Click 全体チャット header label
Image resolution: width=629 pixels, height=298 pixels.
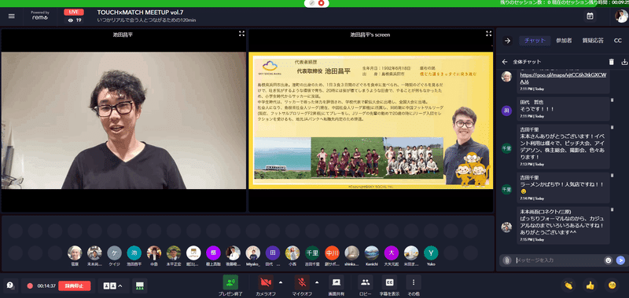[527, 62]
